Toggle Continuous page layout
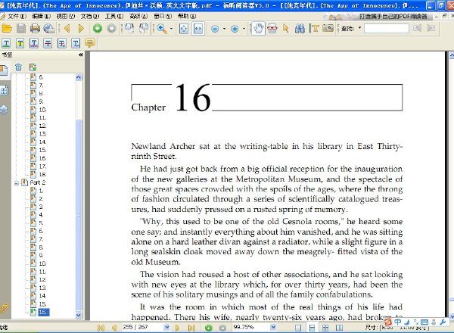 312,328
